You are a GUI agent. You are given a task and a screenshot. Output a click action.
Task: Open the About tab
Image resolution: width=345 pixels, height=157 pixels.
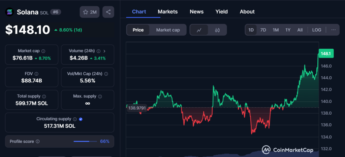247,12
